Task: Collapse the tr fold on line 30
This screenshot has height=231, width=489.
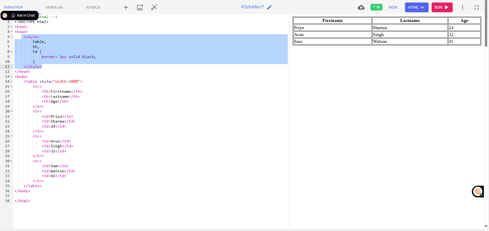Action: tap(12, 161)
